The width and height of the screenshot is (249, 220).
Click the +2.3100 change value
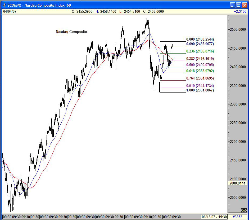(240, 11)
